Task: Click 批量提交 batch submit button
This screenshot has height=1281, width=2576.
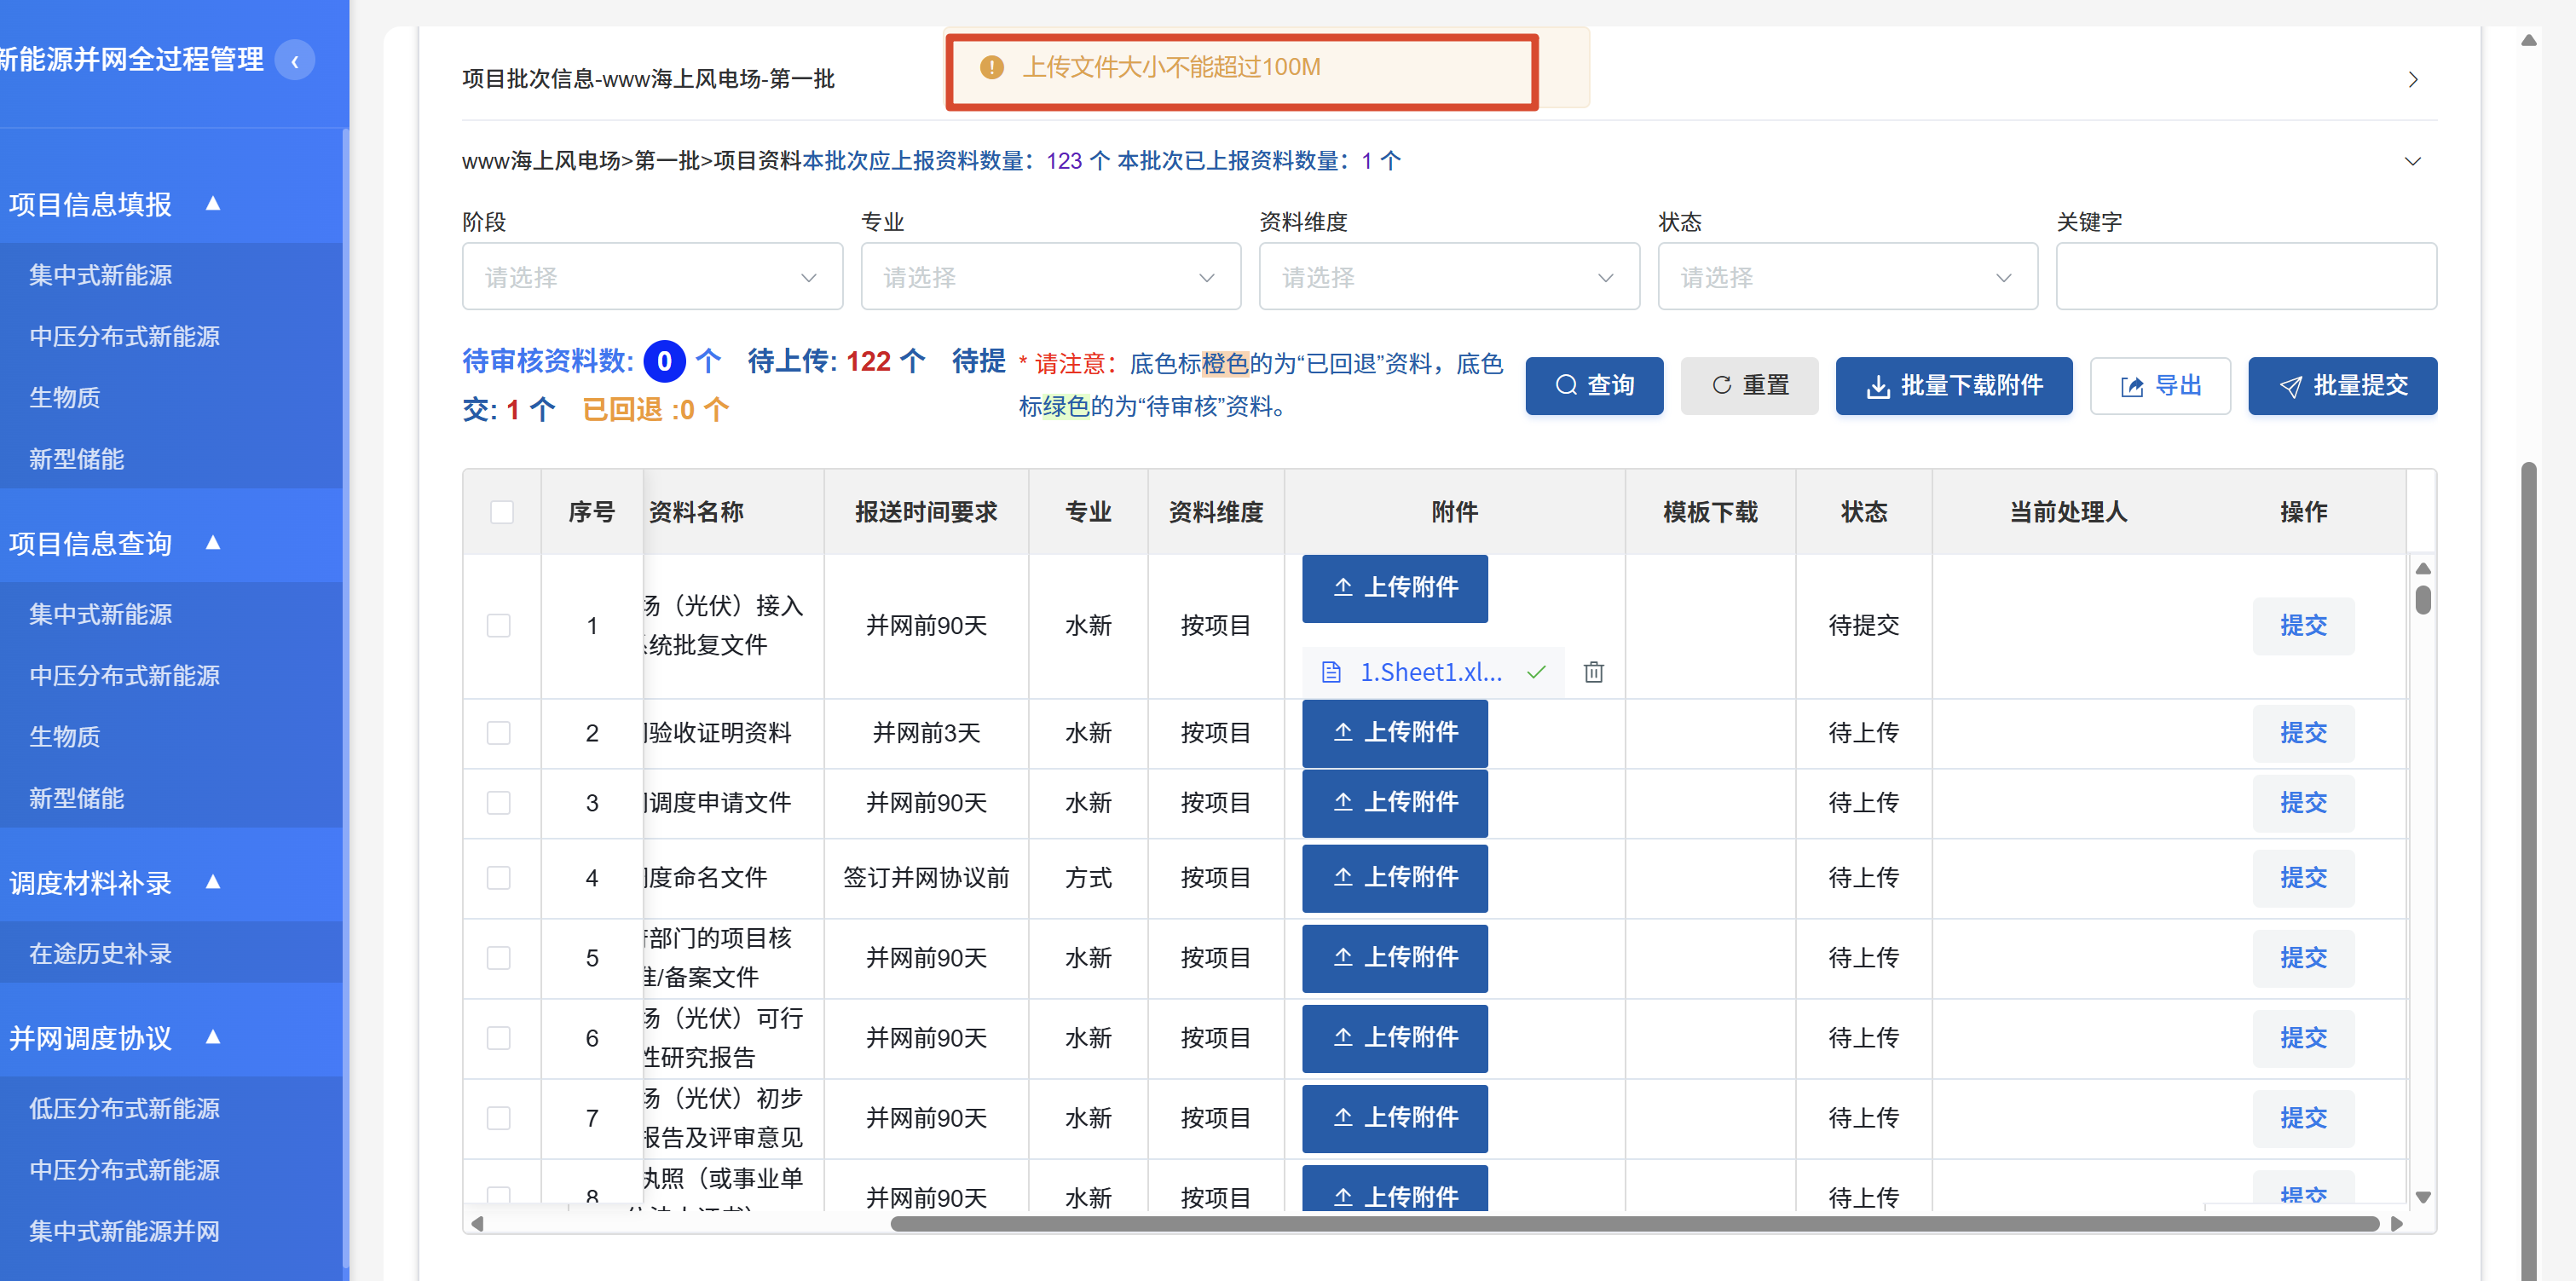Action: point(2342,385)
